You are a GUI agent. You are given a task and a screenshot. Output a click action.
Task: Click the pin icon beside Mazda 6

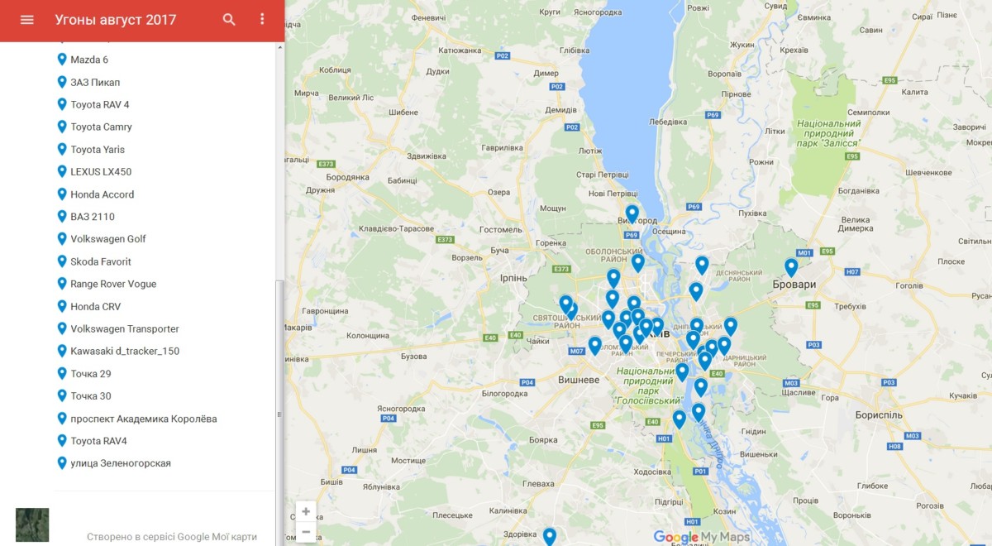click(62, 60)
